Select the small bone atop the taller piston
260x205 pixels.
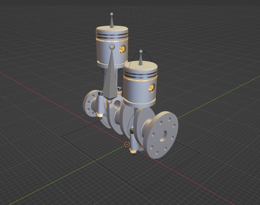112,20
